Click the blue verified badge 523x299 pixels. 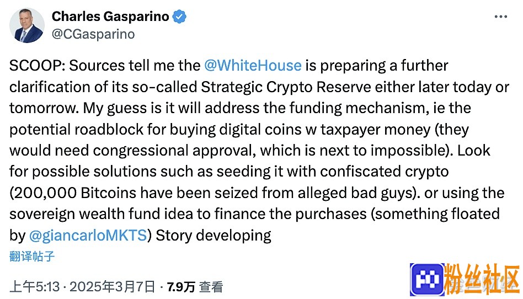179,17
